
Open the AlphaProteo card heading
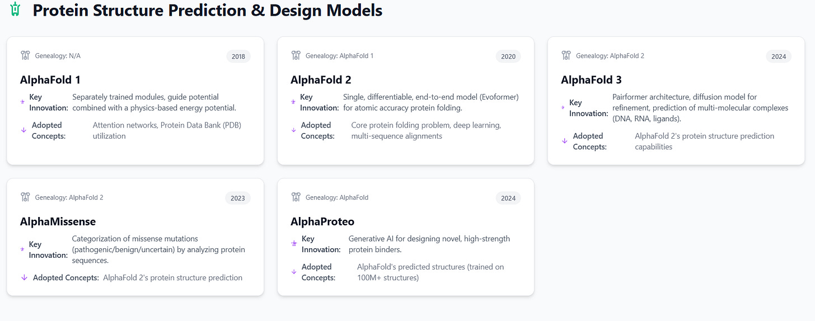(x=322, y=221)
